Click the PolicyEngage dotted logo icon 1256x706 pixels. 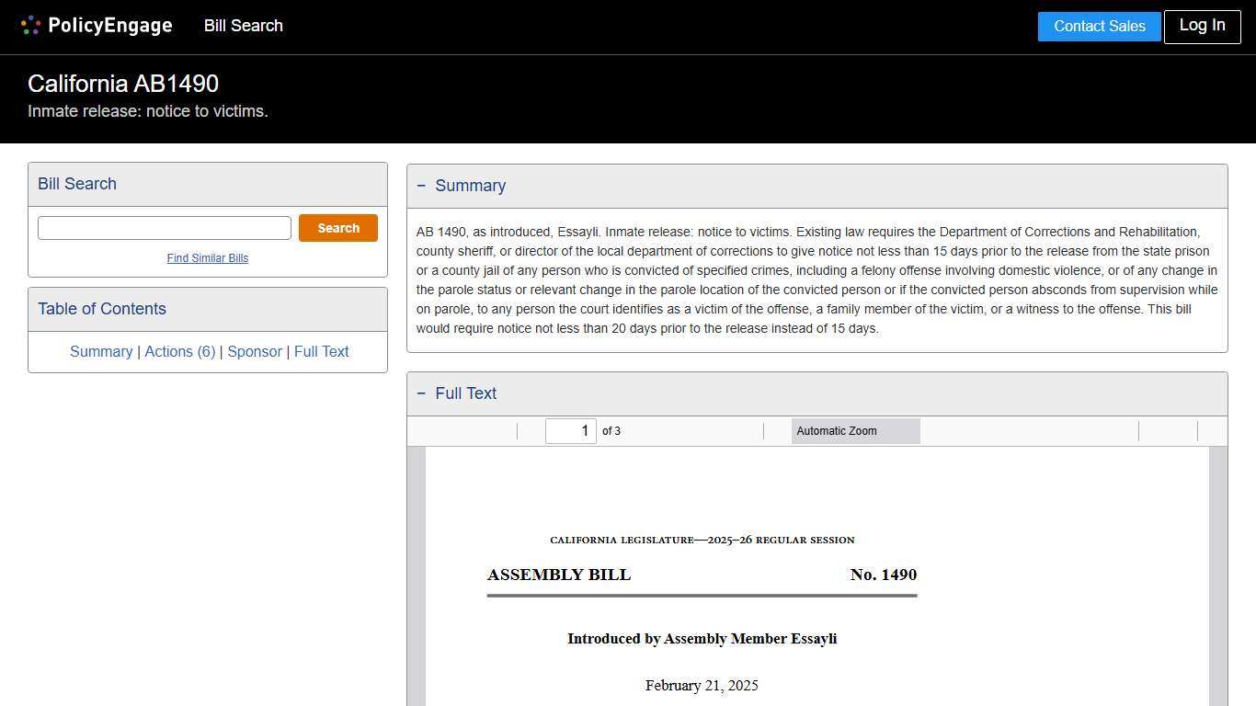(29, 25)
